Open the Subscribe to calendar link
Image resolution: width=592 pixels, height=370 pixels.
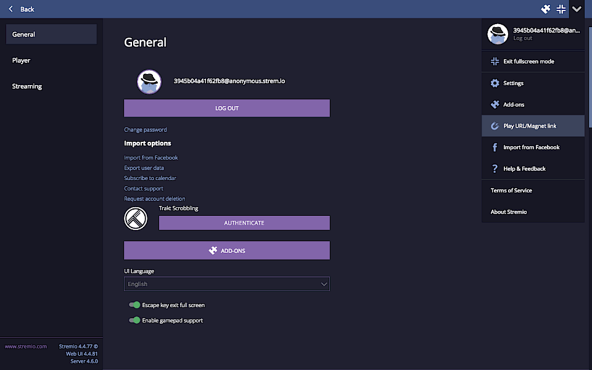150,178
